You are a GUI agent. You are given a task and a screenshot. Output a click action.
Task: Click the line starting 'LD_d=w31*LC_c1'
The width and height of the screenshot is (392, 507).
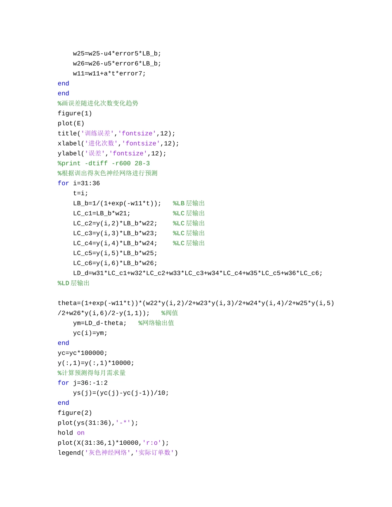(198, 273)
